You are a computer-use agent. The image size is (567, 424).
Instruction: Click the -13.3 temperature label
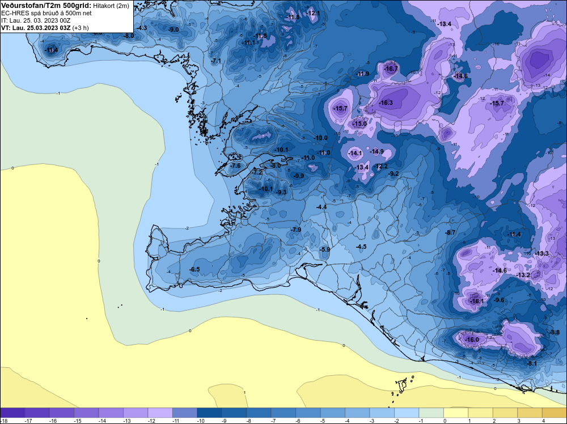tap(541, 253)
